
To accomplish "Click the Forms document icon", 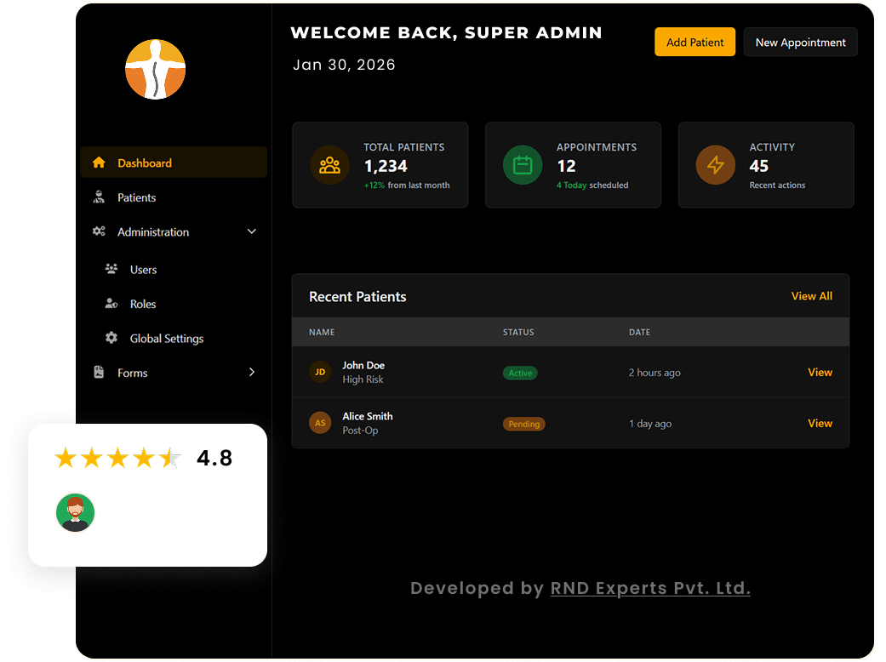I will [99, 373].
